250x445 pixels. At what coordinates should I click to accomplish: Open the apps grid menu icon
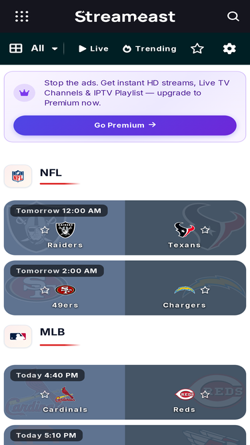pyautogui.click(x=22, y=17)
